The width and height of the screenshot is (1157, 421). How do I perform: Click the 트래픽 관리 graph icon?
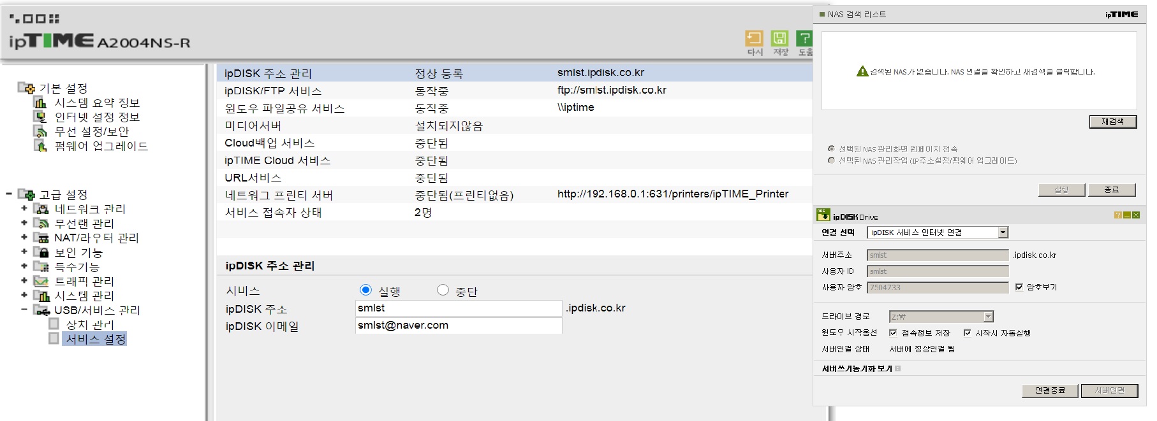click(41, 281)
